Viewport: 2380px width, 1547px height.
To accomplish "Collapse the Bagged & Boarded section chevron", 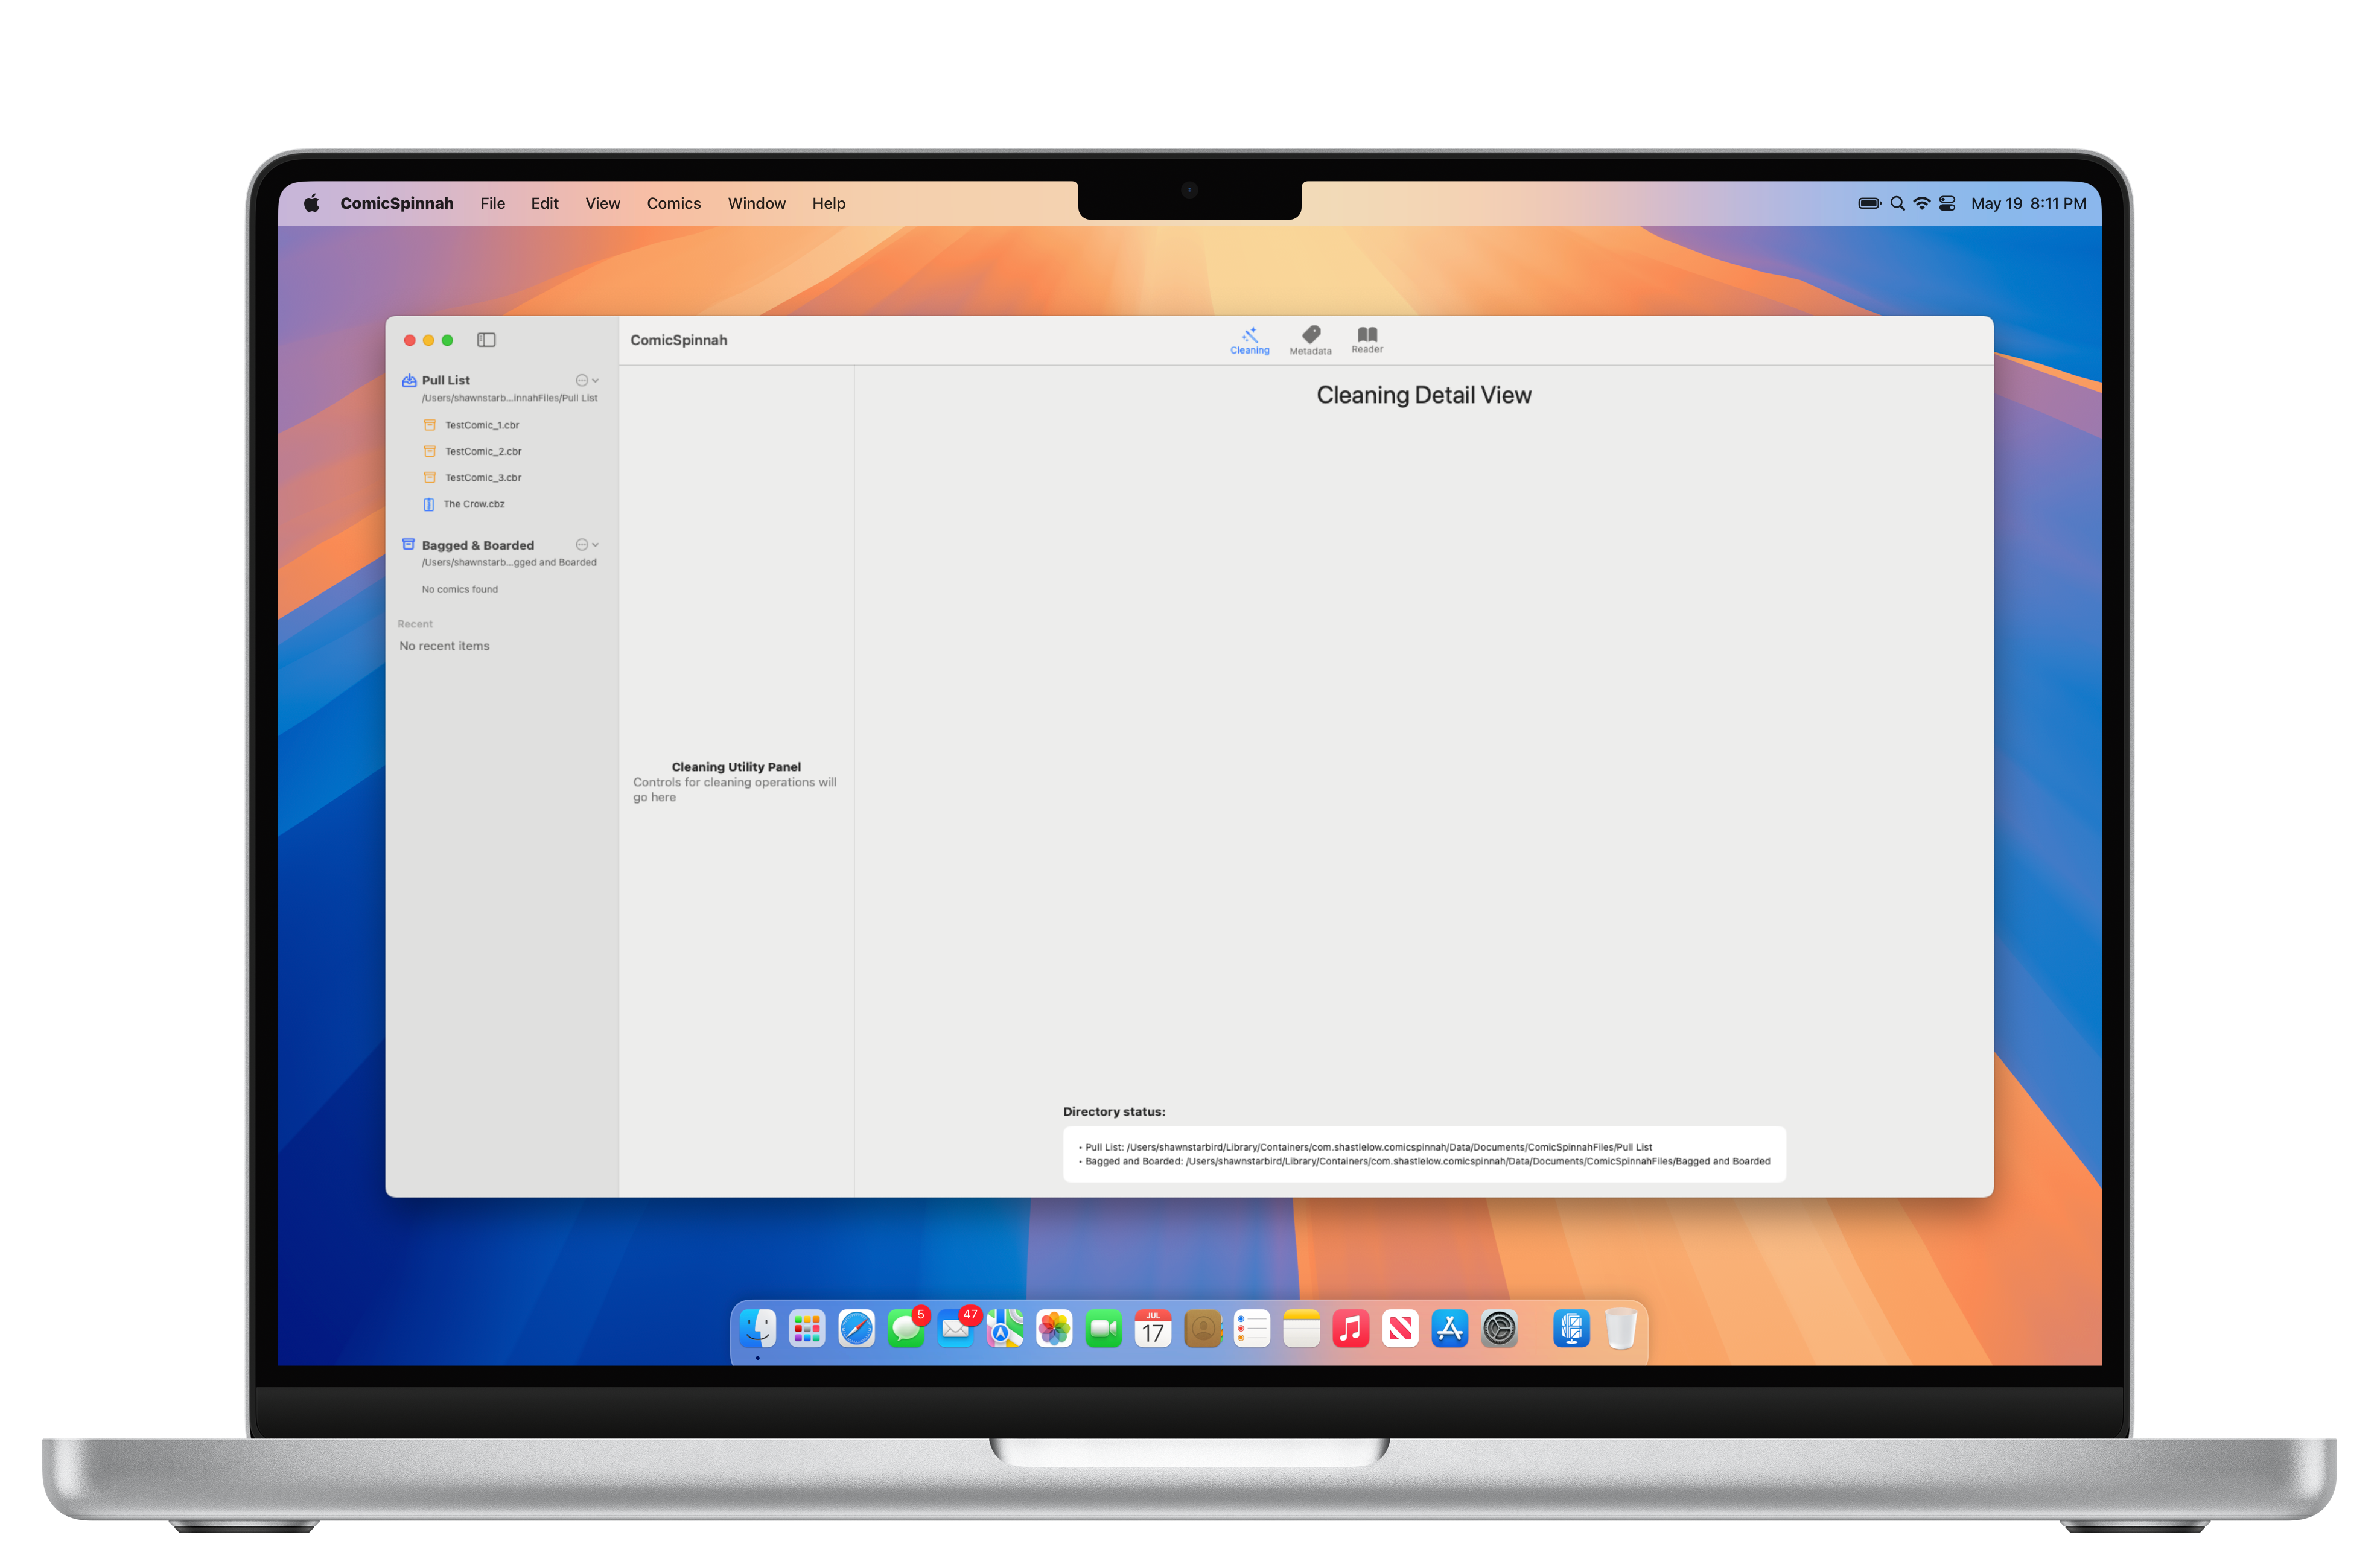I will pos(595,545).
